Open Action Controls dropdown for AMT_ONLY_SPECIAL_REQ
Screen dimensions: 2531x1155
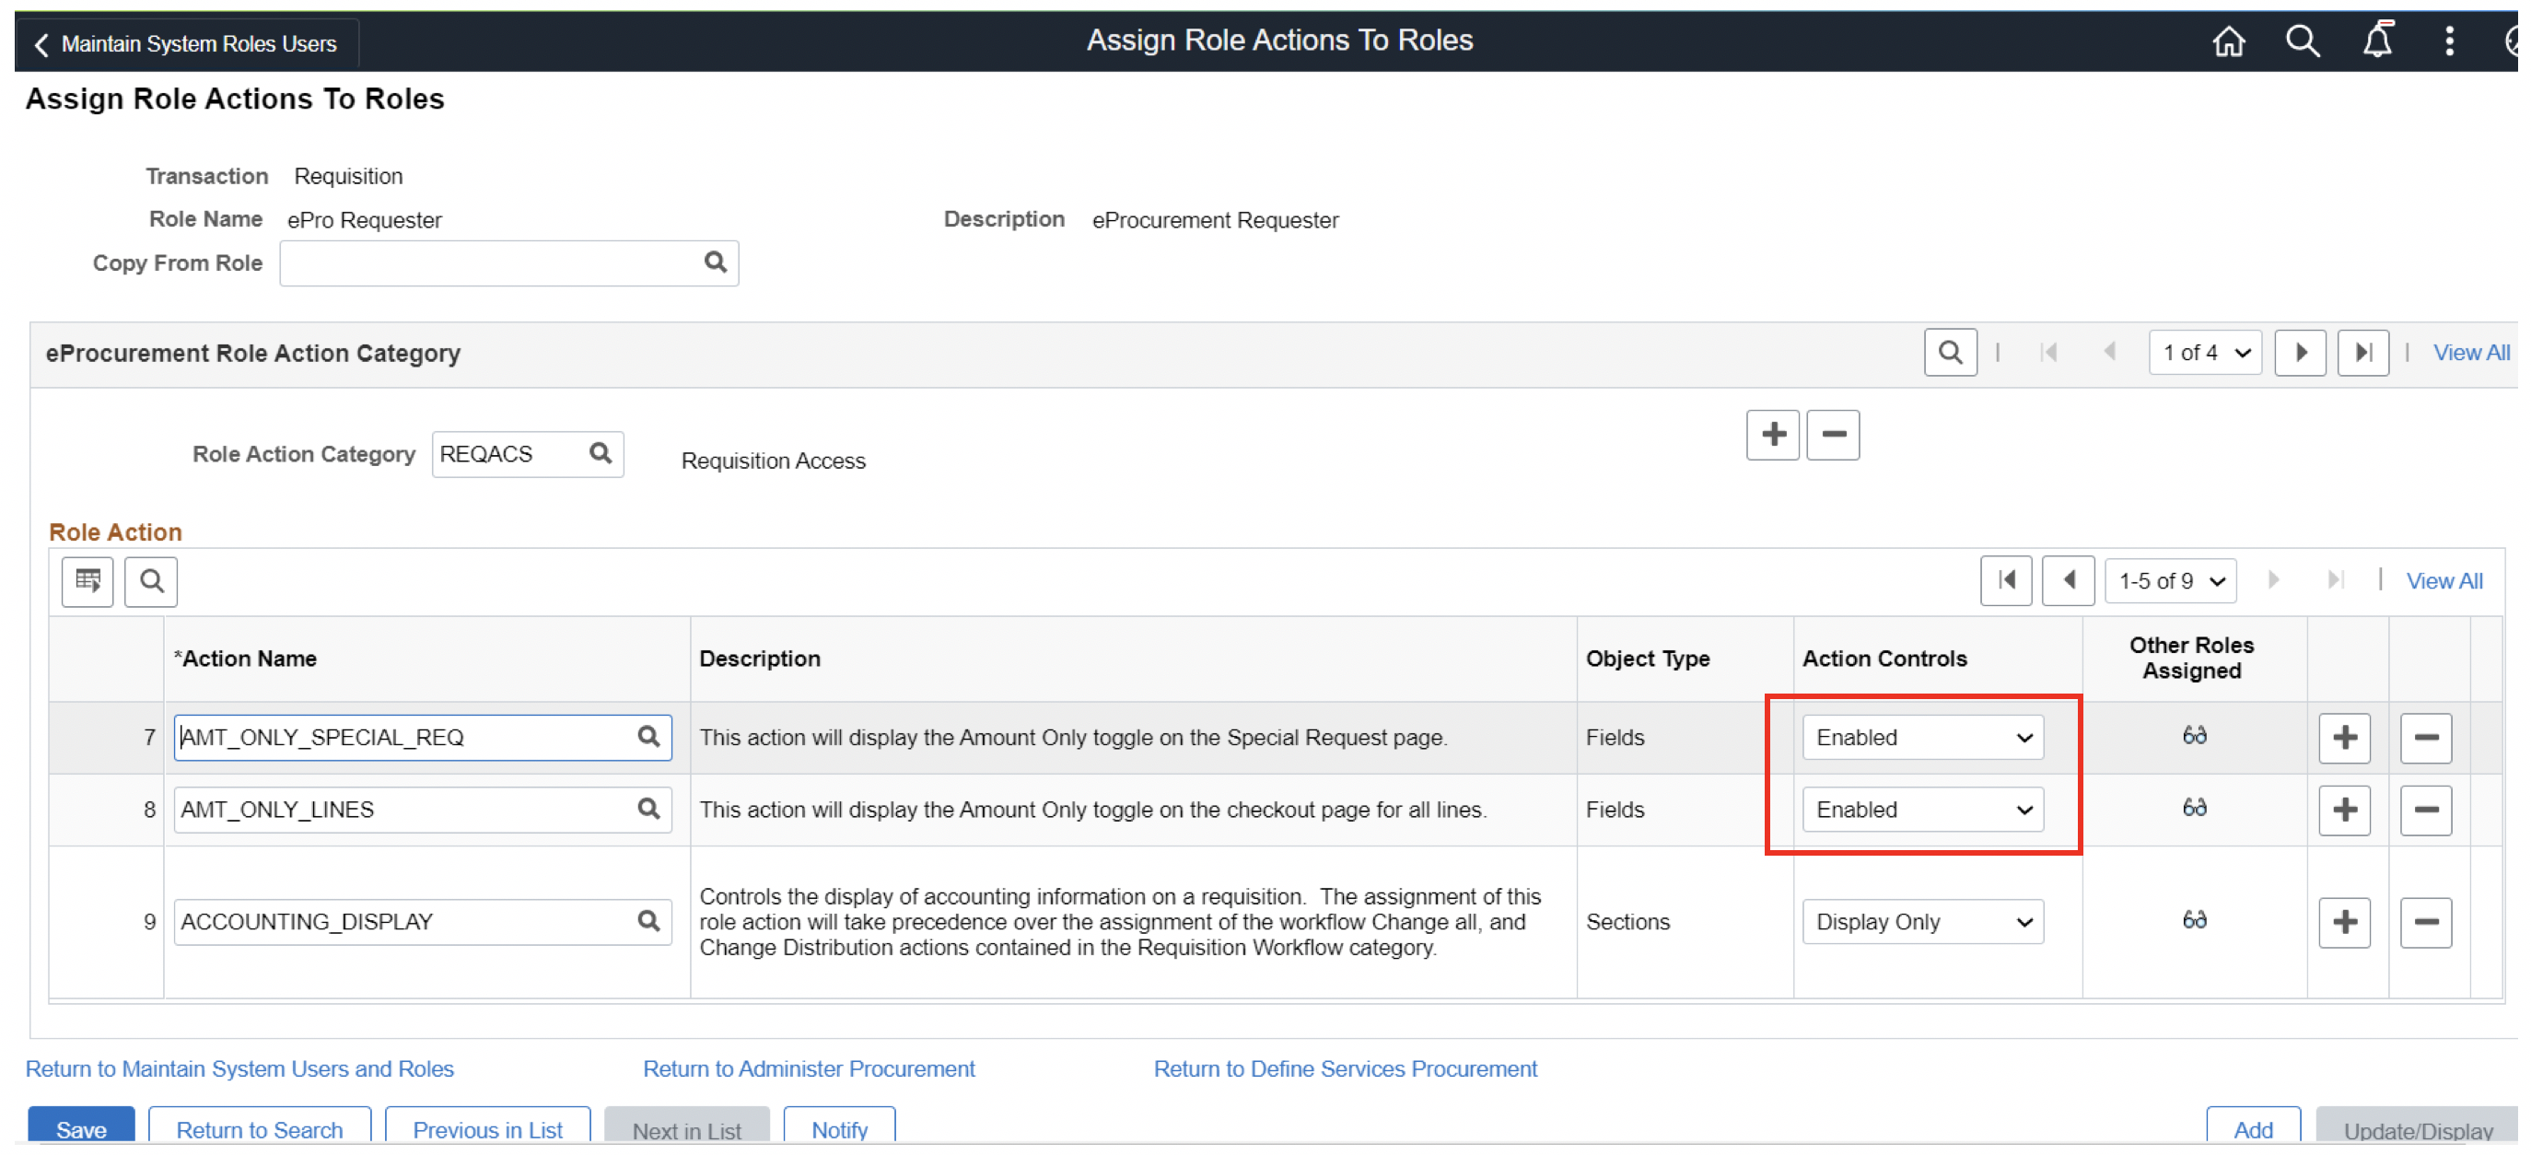pos(1922,738)
